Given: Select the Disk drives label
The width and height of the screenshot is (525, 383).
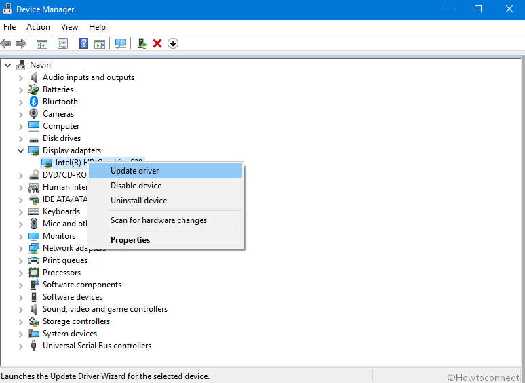Looking at the screenshot, I should click(62, 138).
